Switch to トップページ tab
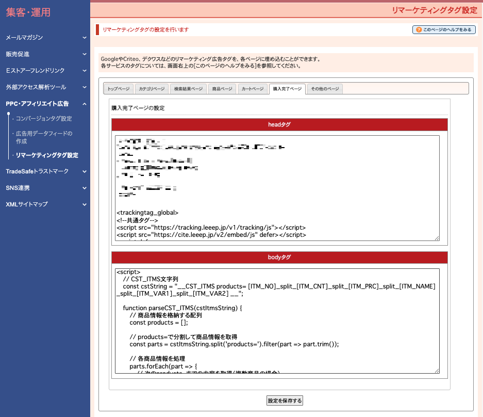The height and width of the screenshot is (417, 483). click(x=118, y=89)
